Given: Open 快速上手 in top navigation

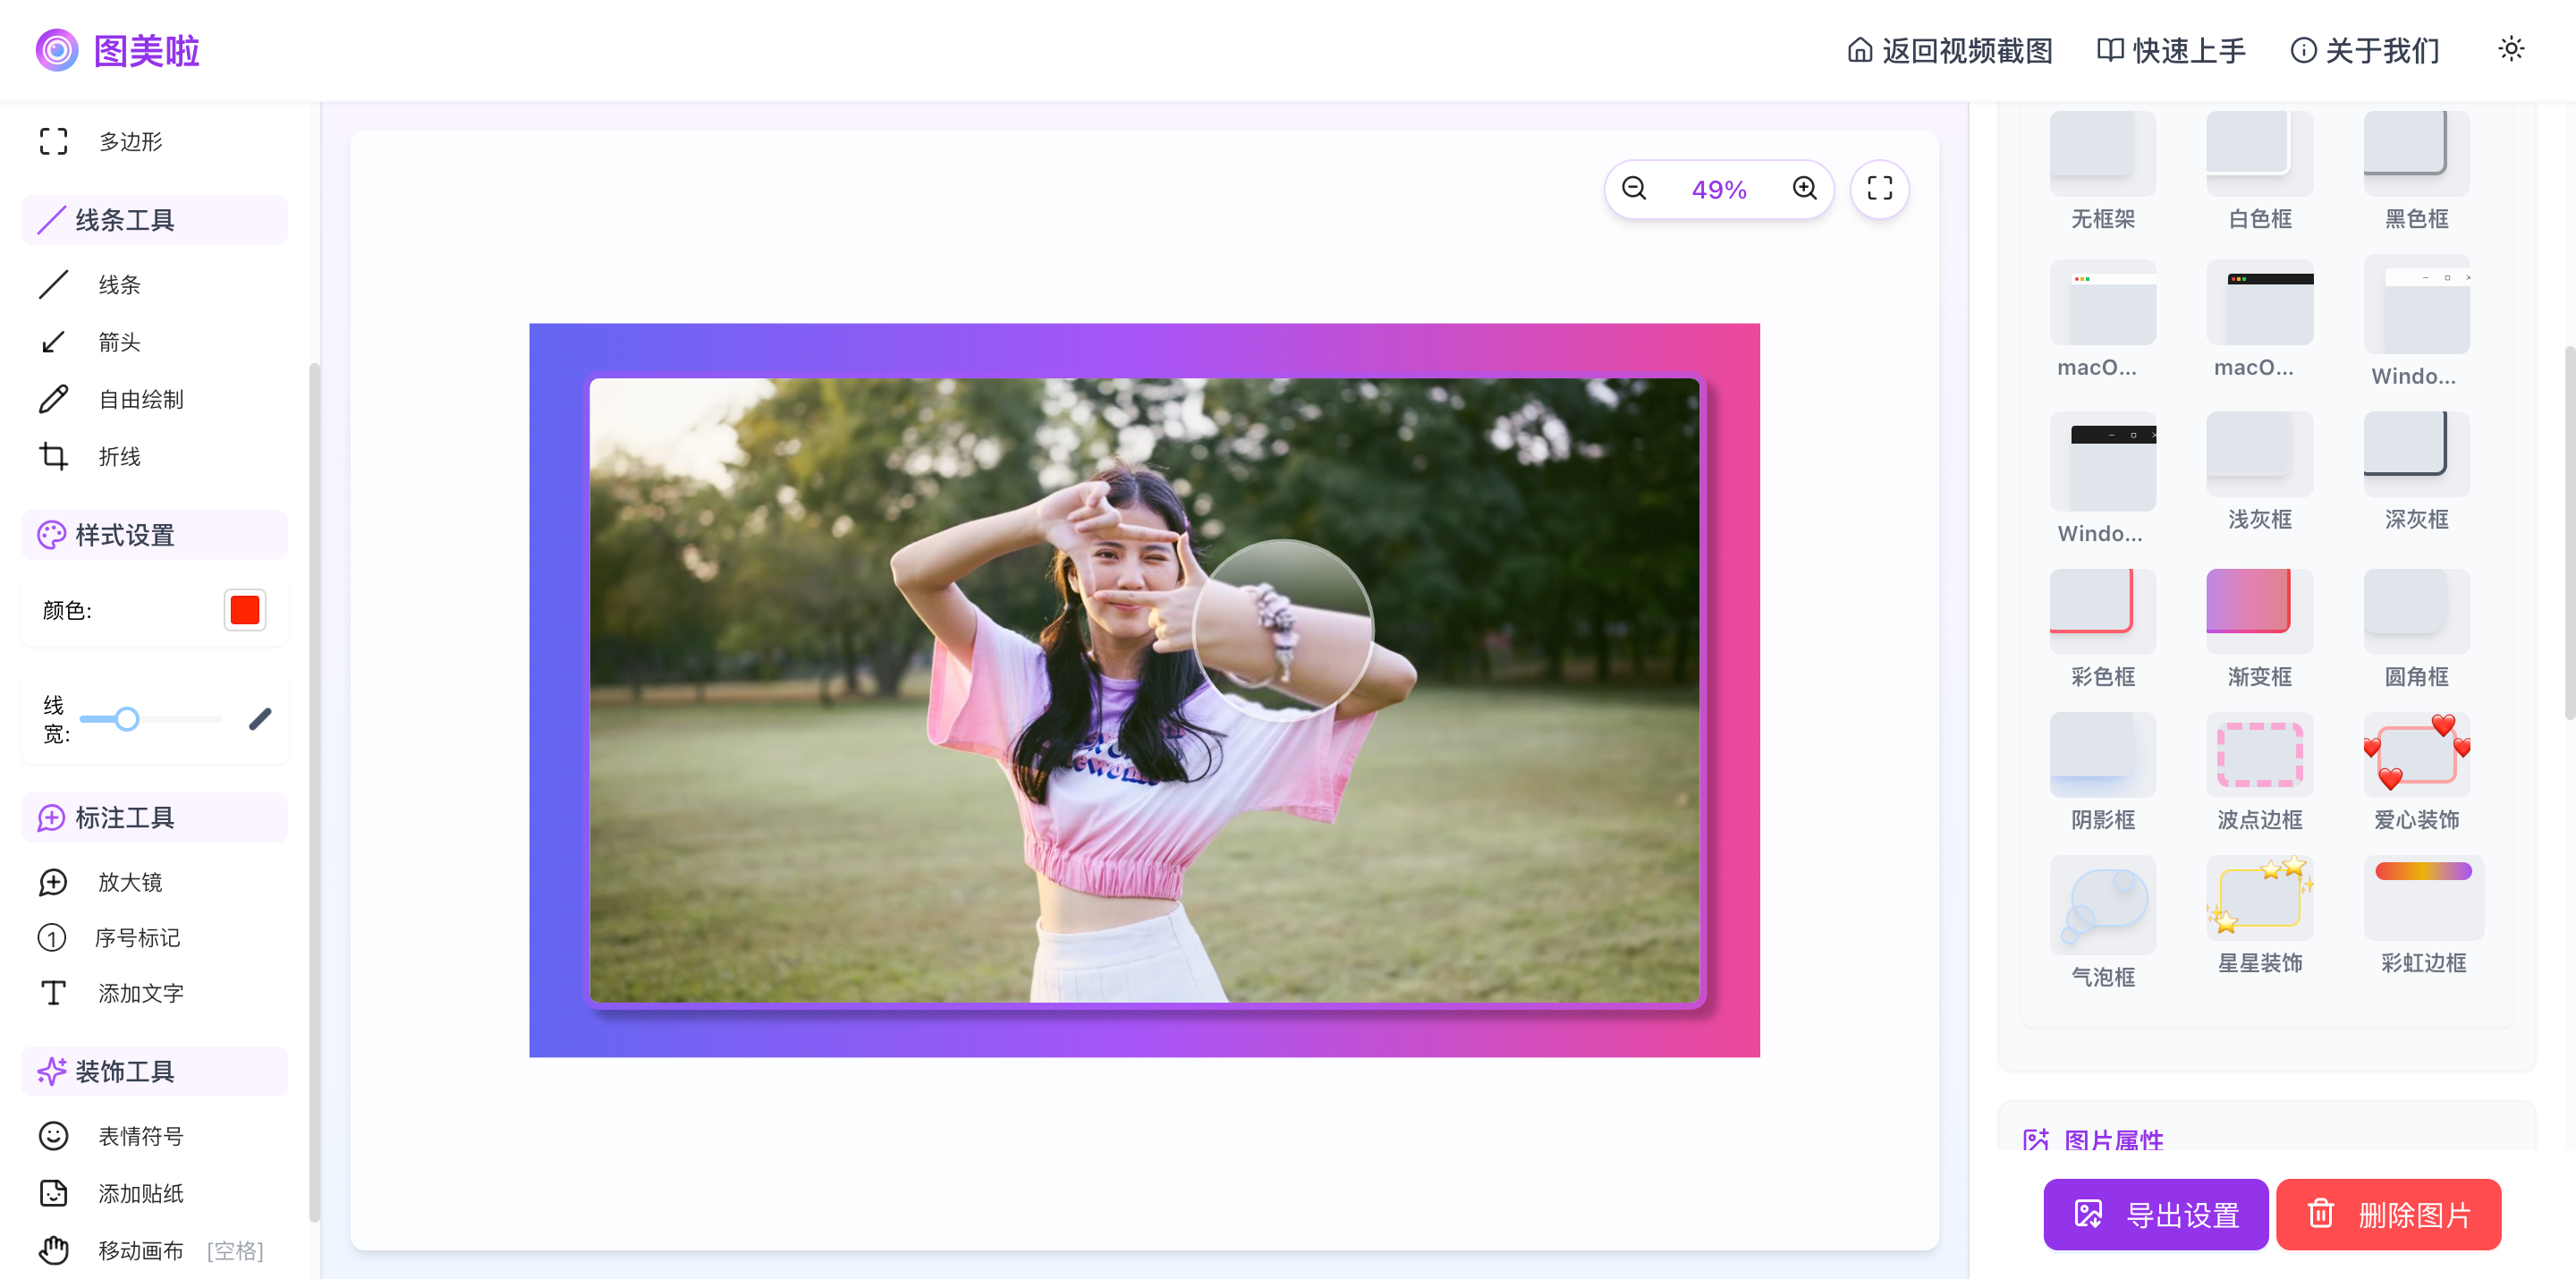Looking at the screenshot, I should pyautogui.click(x=2171, y=50).
